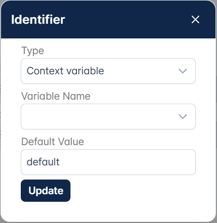The image size is (217, 223).
Task: Submit changes using the Update button
Action: pos(46,191)
